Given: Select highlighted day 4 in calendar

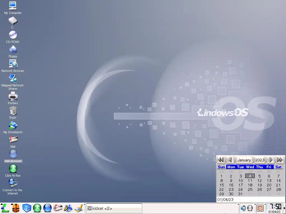Looking at the screenshot, I should 250,176.
